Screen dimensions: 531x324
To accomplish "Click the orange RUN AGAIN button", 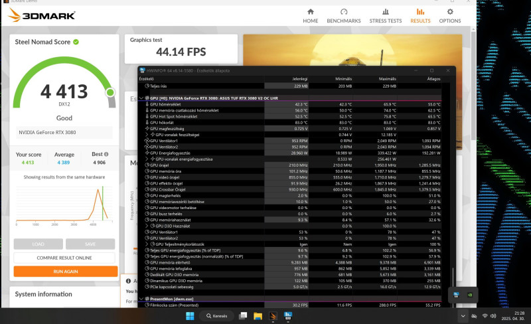I will coord(66,272).
